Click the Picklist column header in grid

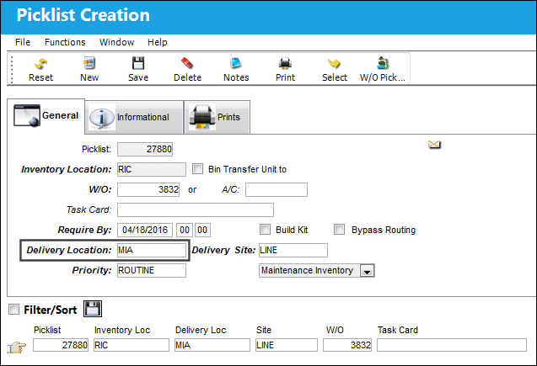point(47,330)
